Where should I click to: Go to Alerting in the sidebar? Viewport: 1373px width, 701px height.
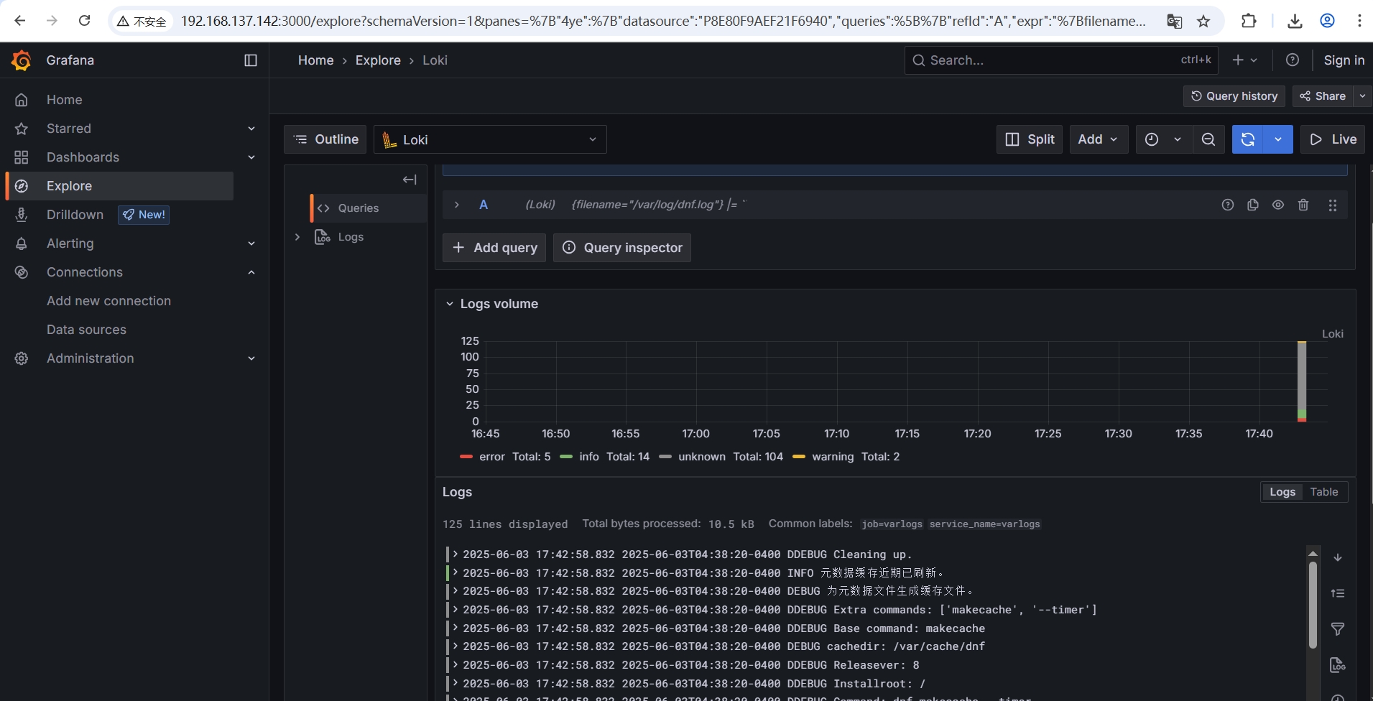[70, 243]
